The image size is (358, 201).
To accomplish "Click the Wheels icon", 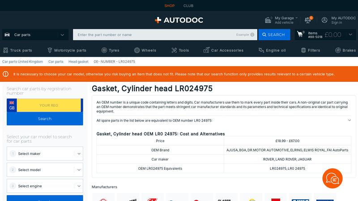I will click(x=137, y=50).
